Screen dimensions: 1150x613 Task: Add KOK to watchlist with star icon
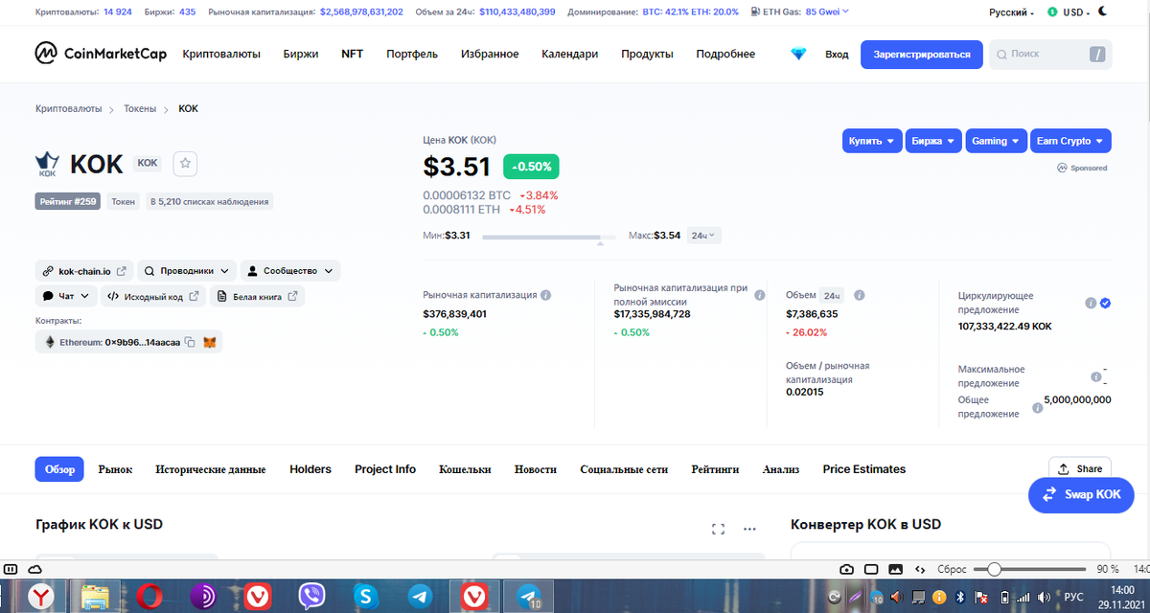pos(186,164)
